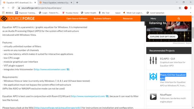Click the Peace equalizer project icon
Image resolution: width=194 pixels, height=109 pixels.
(x=153, y=77)
